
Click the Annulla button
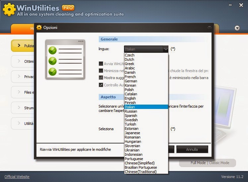[x=192, y=149]
